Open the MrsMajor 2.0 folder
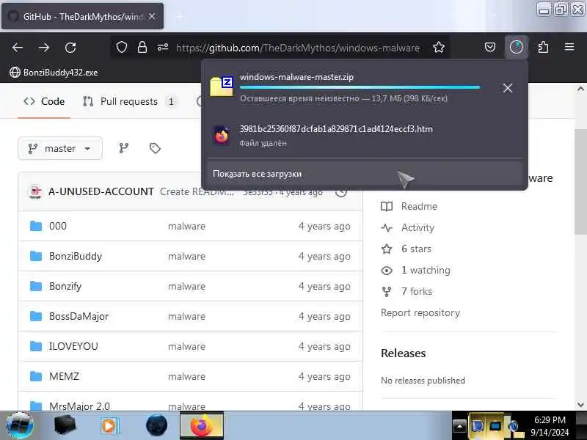 click(79, 406)
